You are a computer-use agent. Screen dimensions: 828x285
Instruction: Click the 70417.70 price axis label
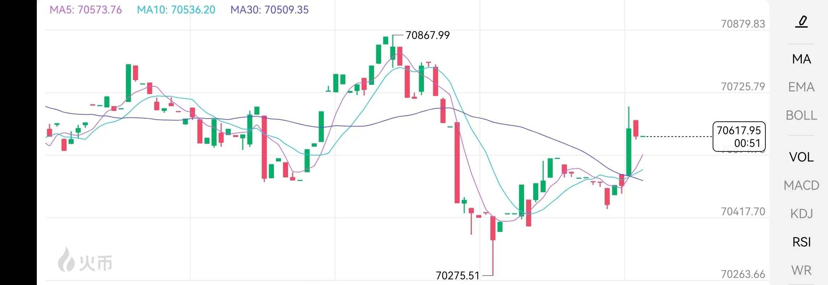click(x=743, y=212)
